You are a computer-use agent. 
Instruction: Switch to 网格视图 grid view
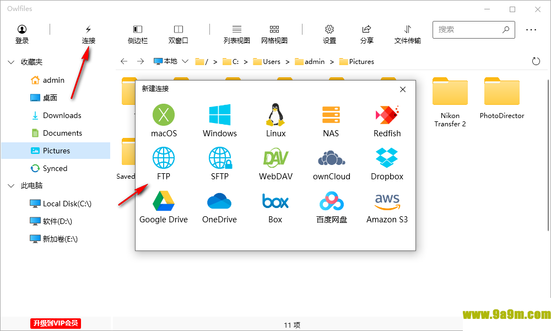point(274,34)
